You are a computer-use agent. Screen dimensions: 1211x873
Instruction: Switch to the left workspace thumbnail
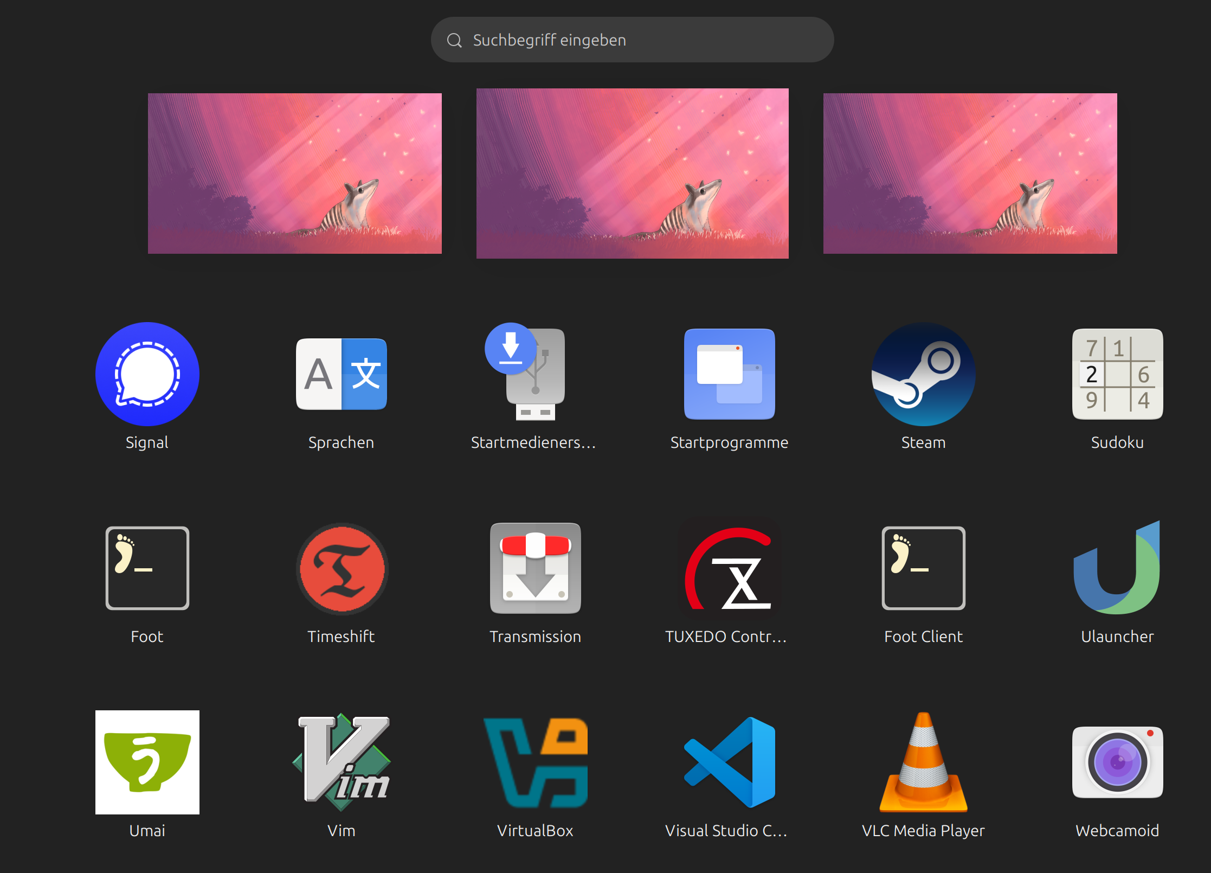[295, 174]
